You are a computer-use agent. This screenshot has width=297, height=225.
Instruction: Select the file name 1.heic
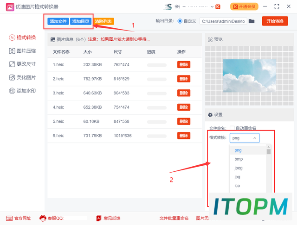58,65
